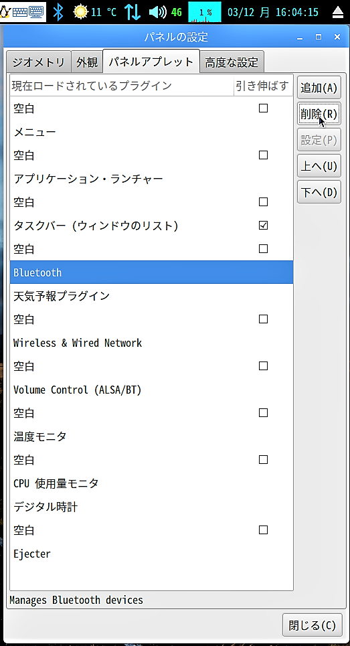Uncheck stretch for タスクバー row
Image resolution: width=350 pixels, height=646 pixels.
263,226
